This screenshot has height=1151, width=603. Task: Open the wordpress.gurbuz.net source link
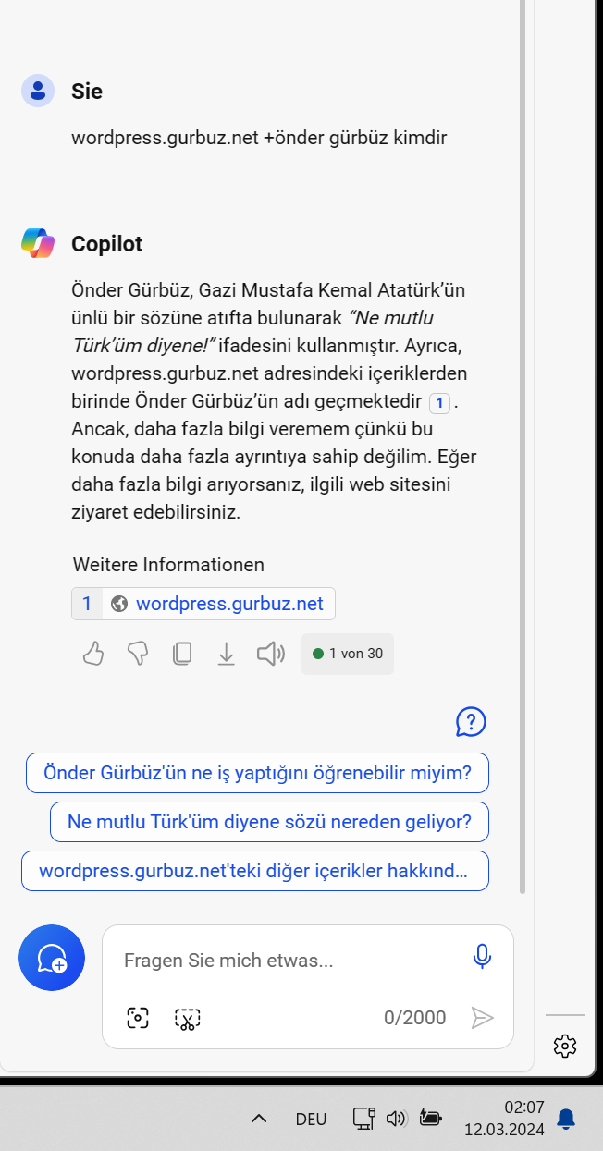[x=203, y=604]
